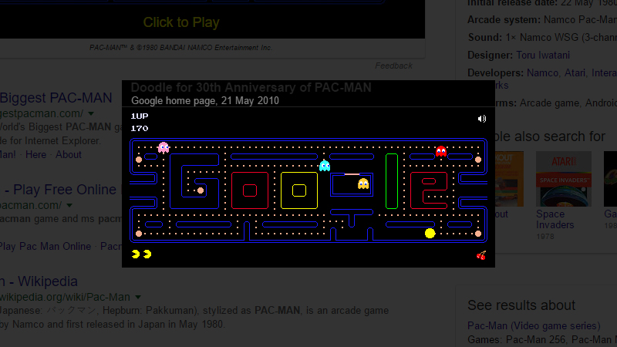Click the pink ghost Pinky

164,147
